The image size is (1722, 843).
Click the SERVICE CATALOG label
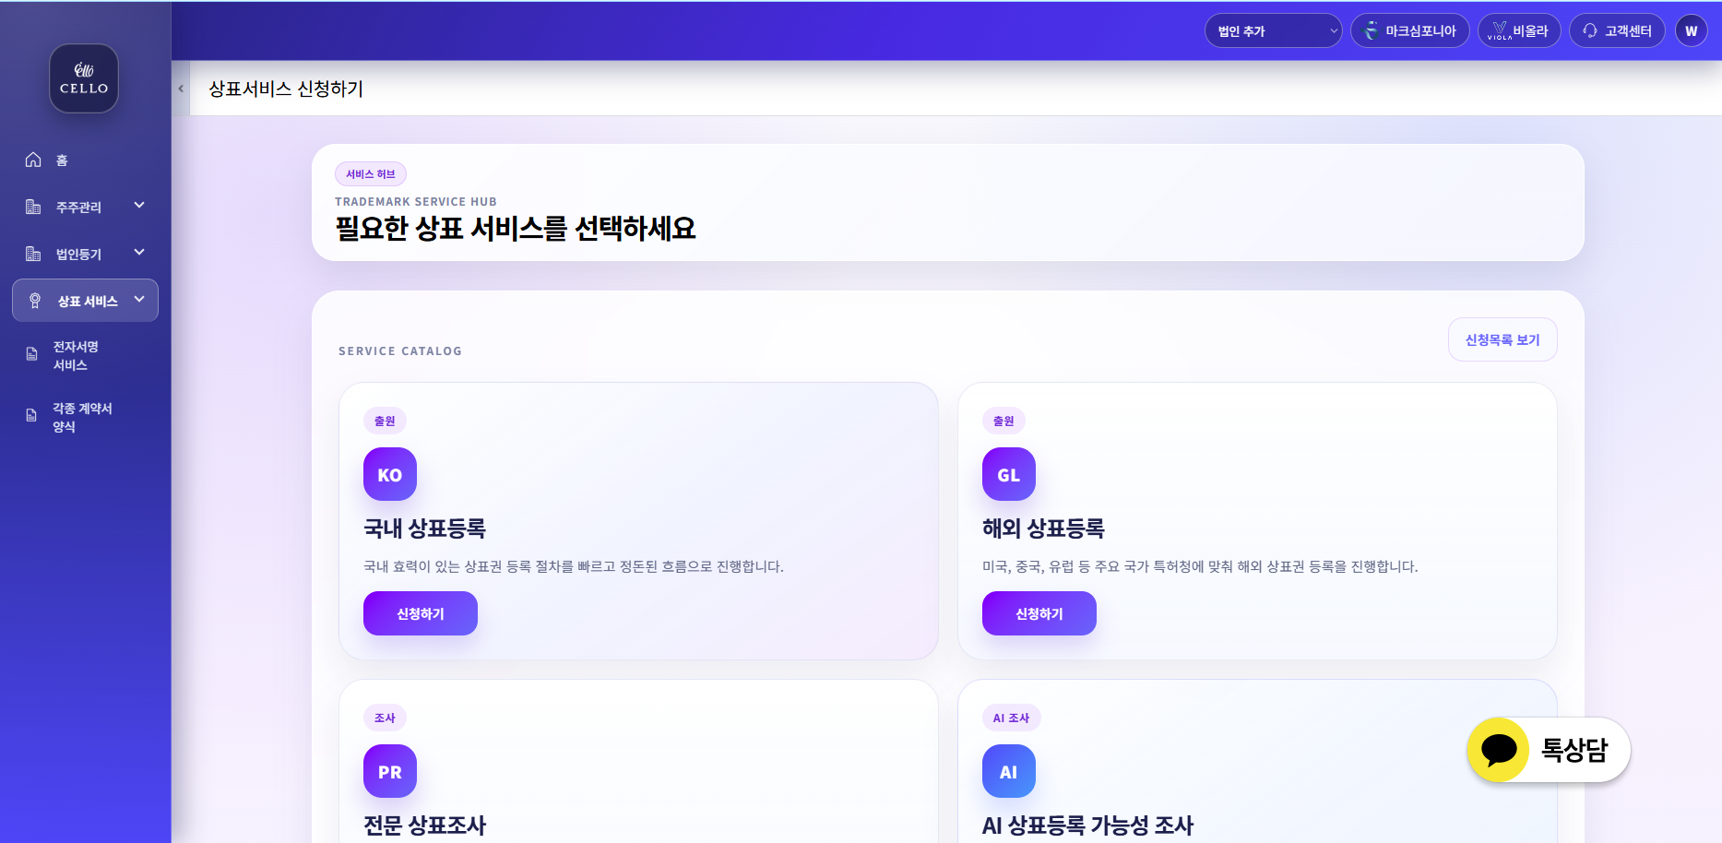coord(400,350)
